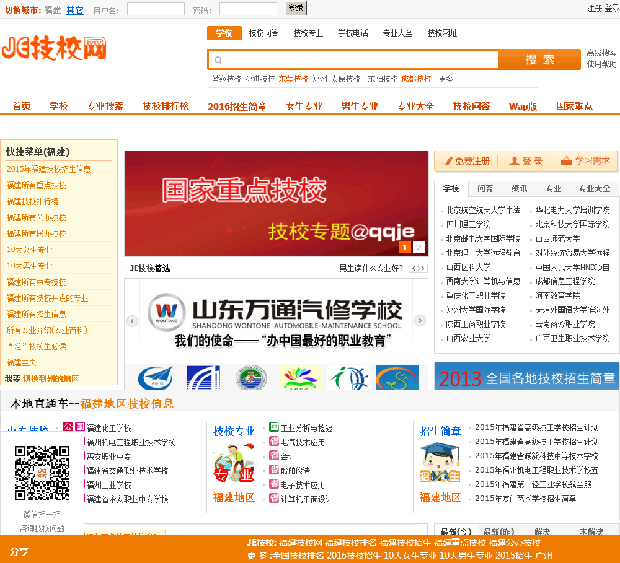Screen dimensions: 620x563
Task: Click the pencil icon on 免费注册
Action: (448, 161)
